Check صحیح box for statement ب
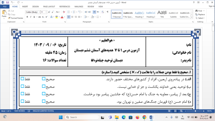215x121 pixels. point(44,86)
